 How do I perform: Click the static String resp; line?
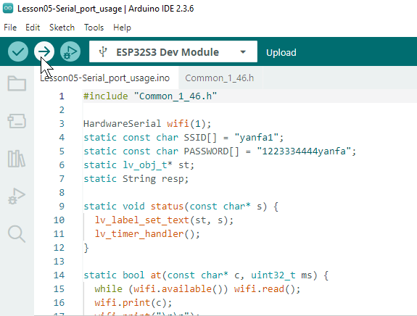tap(136, 179)
